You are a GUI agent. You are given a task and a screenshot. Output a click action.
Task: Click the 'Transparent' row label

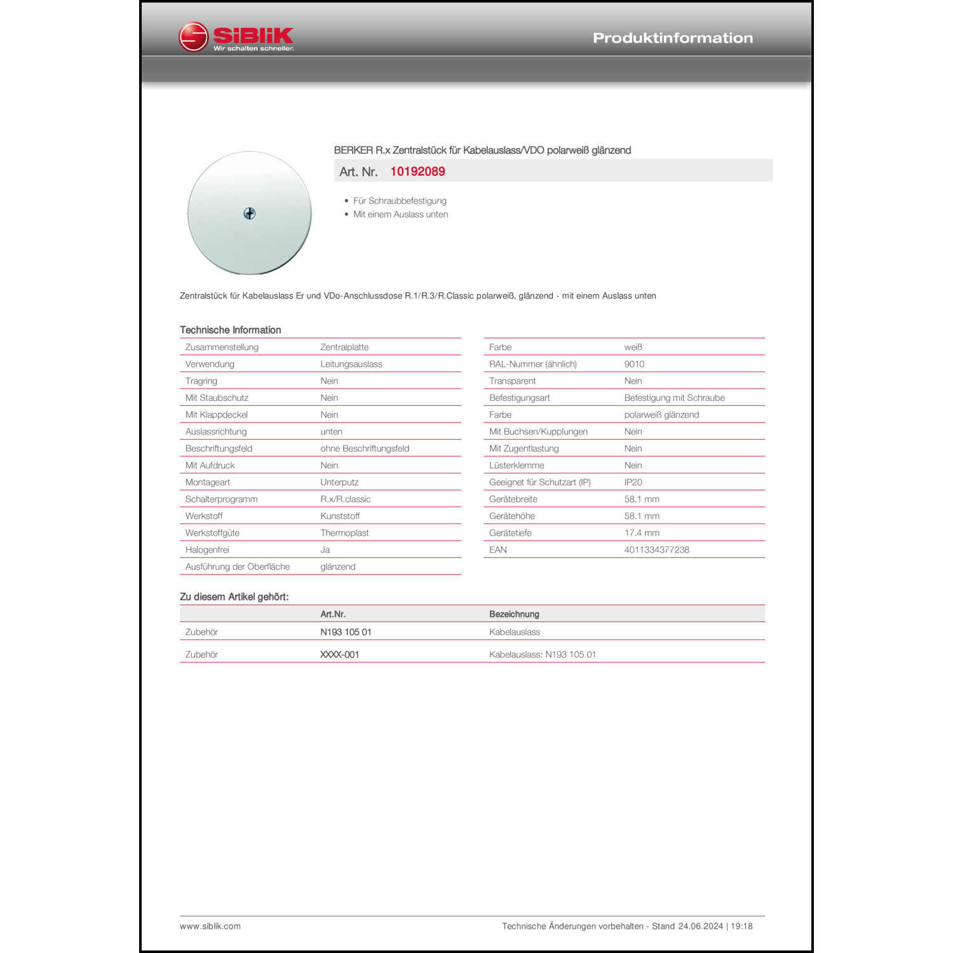click(x=512, y=381)
